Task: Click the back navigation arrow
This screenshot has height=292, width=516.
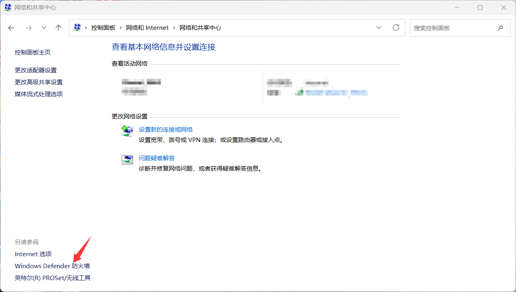Action: tap(11, 28)
